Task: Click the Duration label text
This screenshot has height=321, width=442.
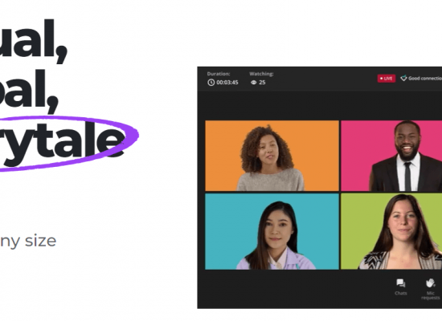Action: [x=219, y=74]
